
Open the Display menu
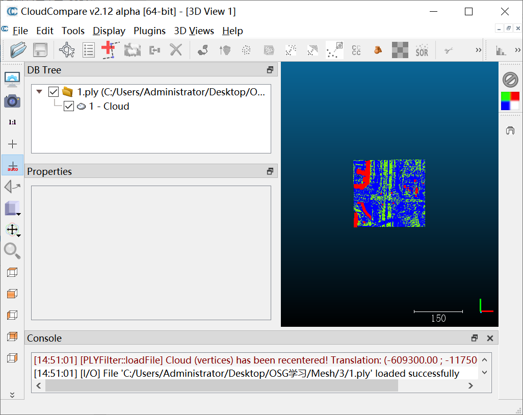[x=109, y=31]
